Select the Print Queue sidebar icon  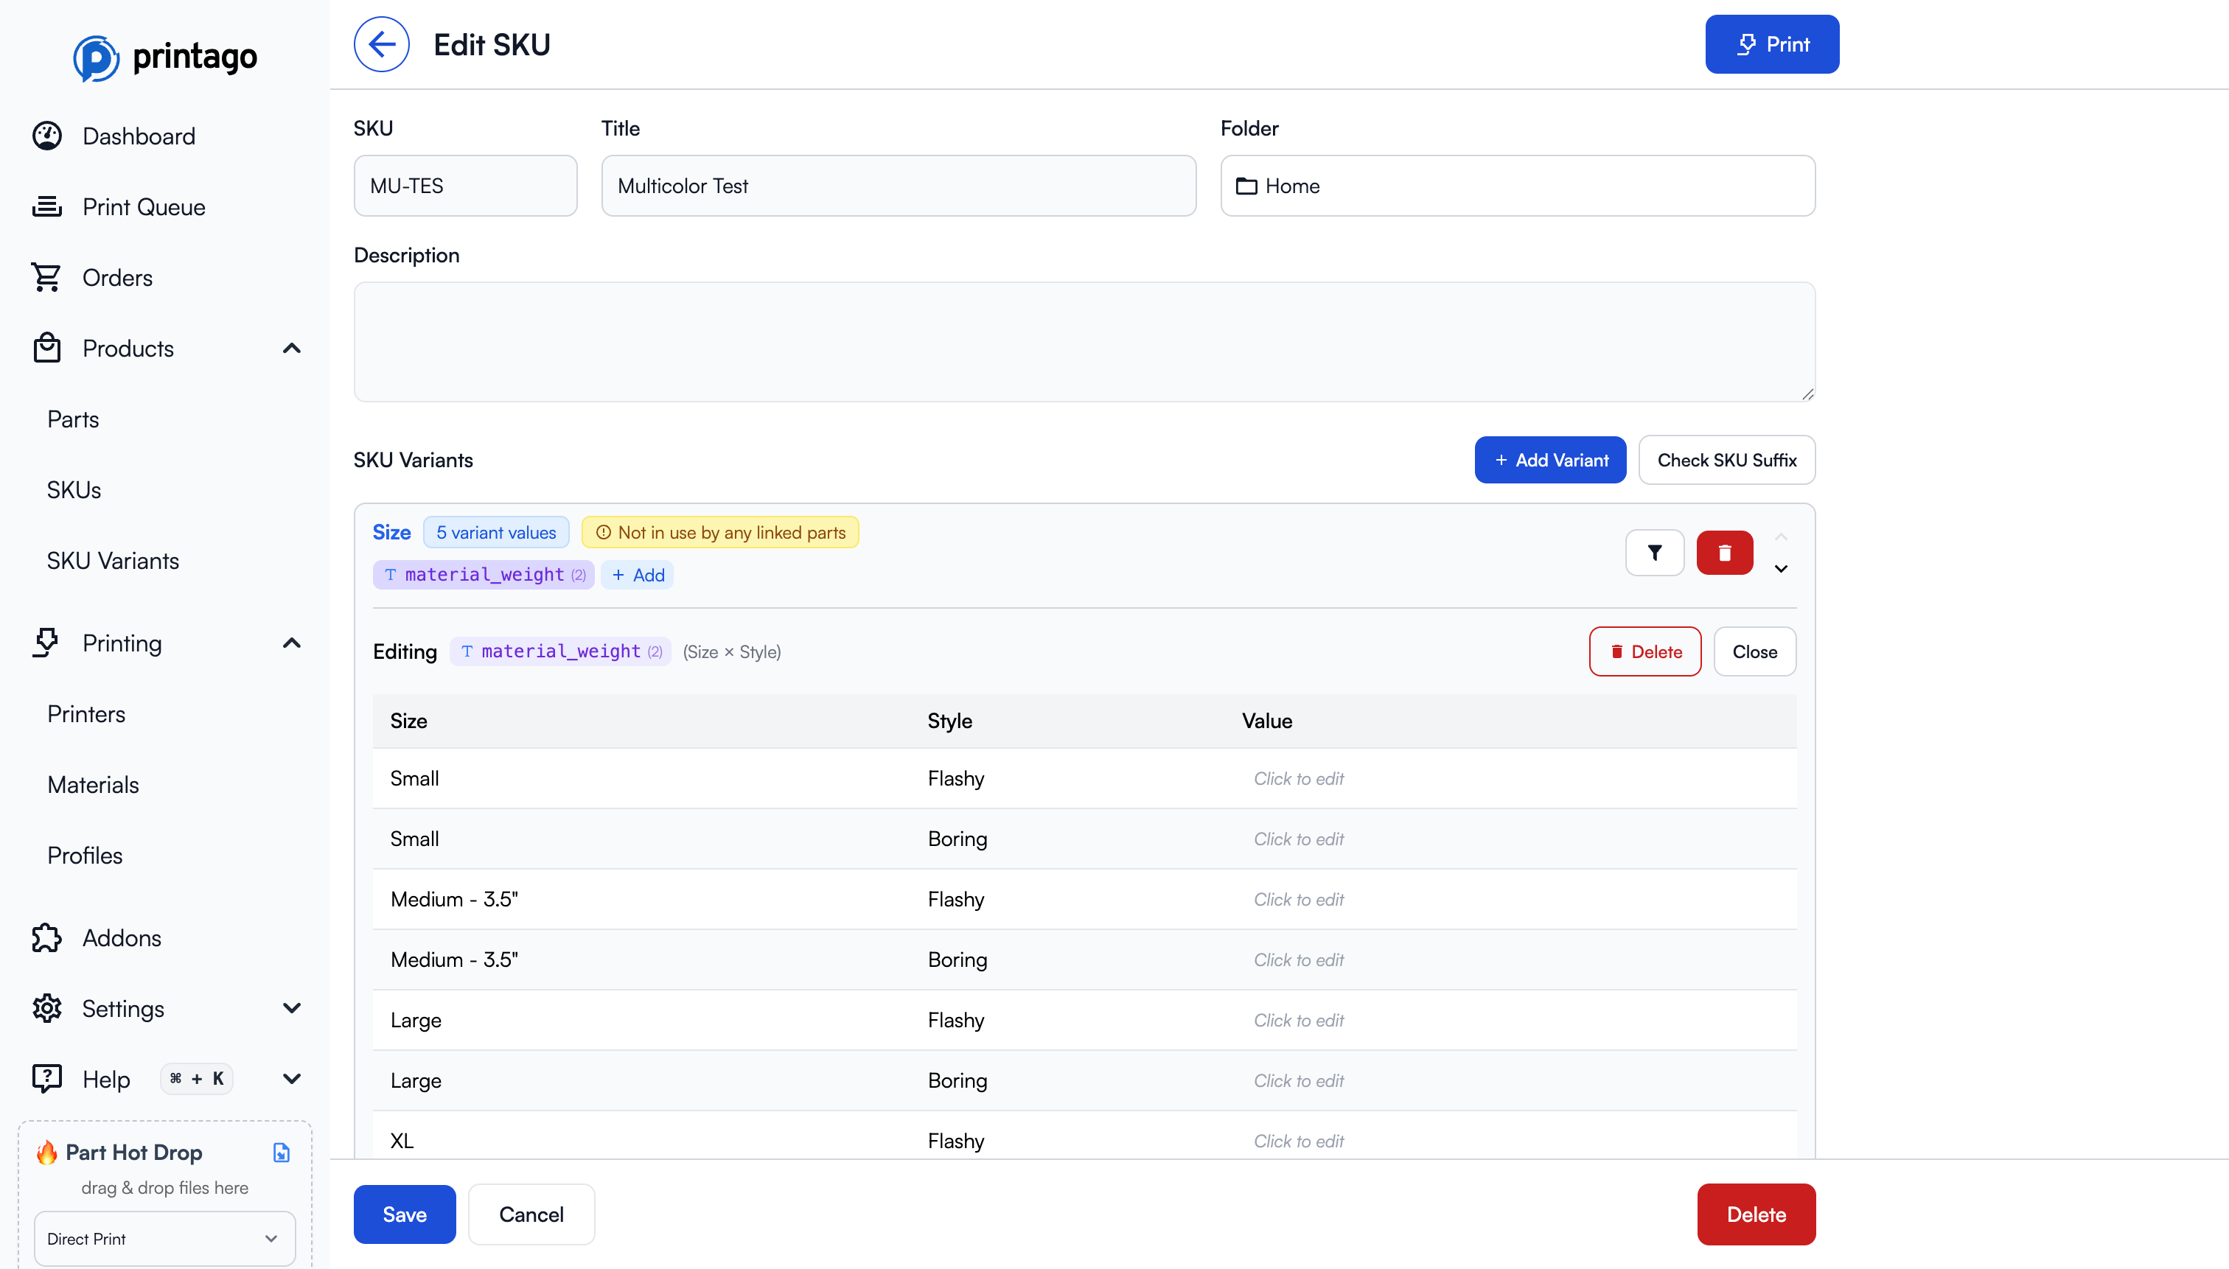pyautogui.click(x=48, y=206)
